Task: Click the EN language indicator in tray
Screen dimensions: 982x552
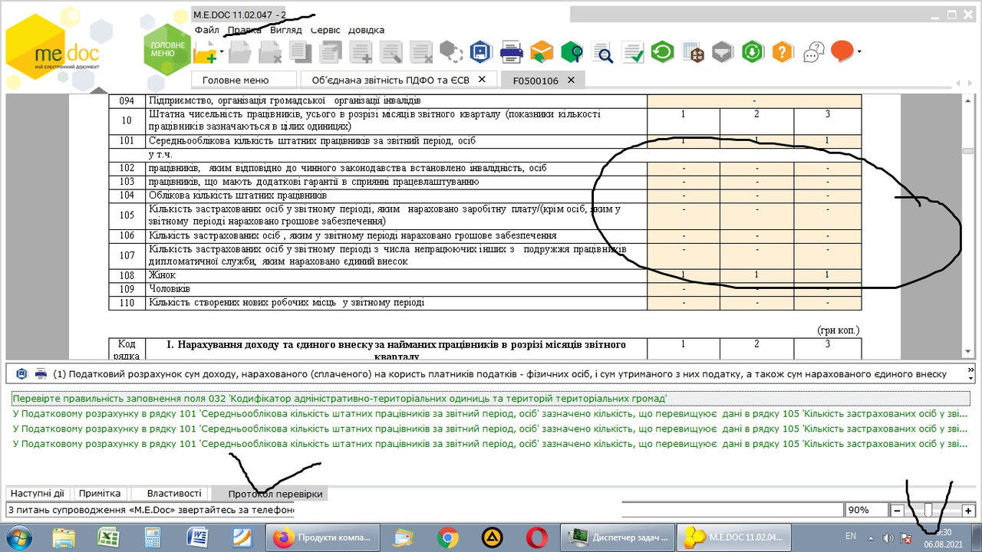Action: (x=851, y=536)
